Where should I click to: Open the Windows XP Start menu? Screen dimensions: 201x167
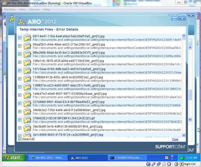(x=14, y=158)
